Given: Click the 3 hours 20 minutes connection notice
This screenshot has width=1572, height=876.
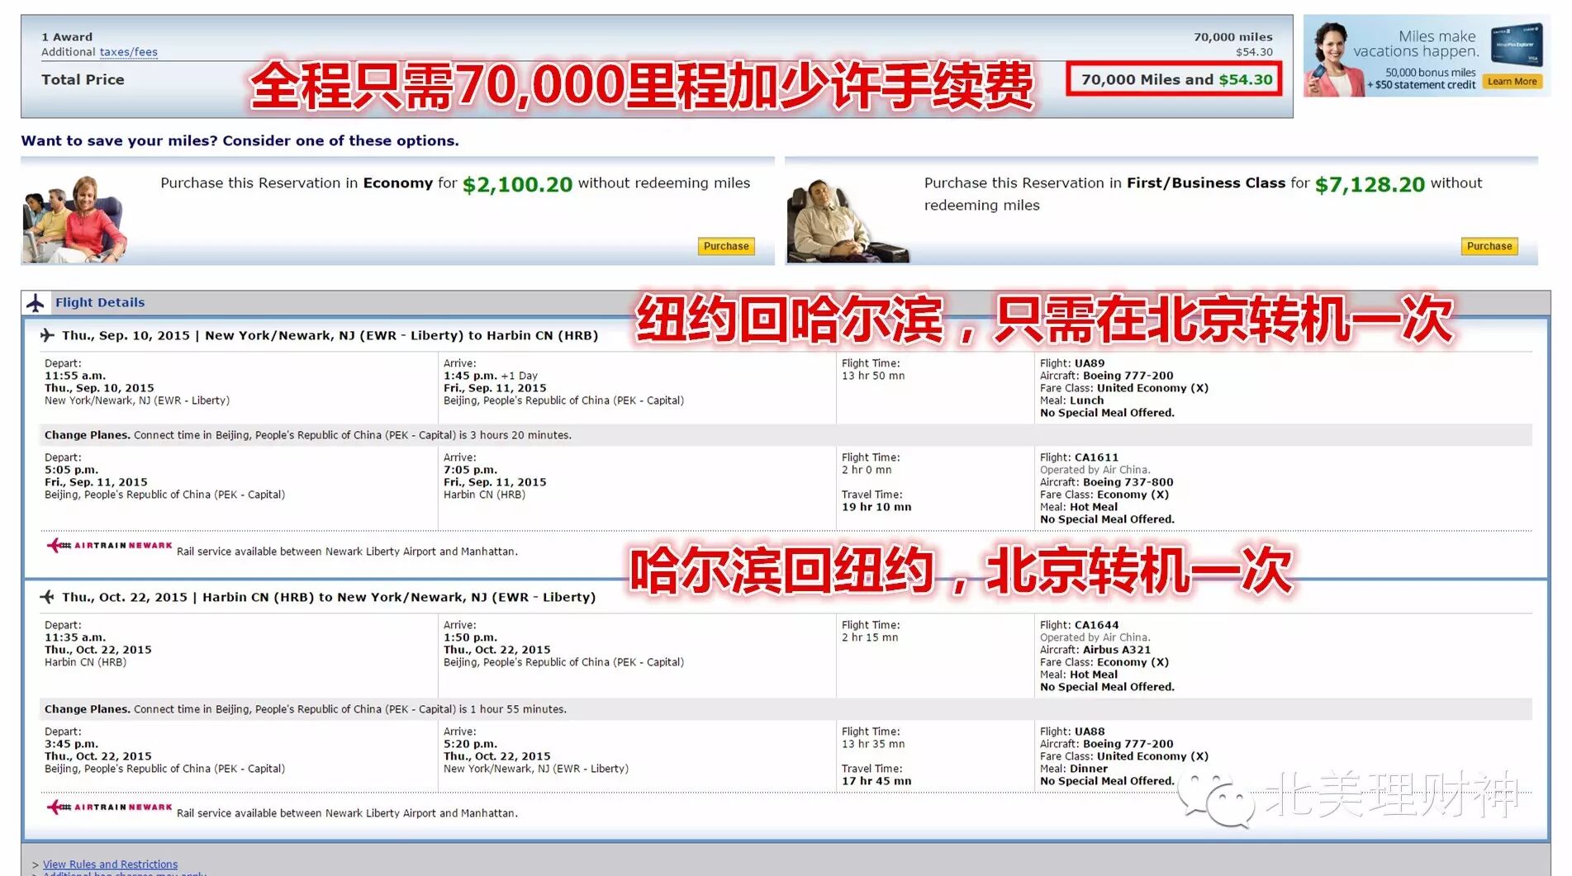Looking at the screenshot, I should pyautogui.click(x=308, y=435).
